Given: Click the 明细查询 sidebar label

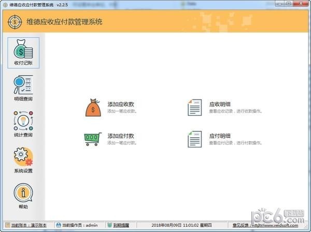Looking at the screenshot, I should (23, 99).
